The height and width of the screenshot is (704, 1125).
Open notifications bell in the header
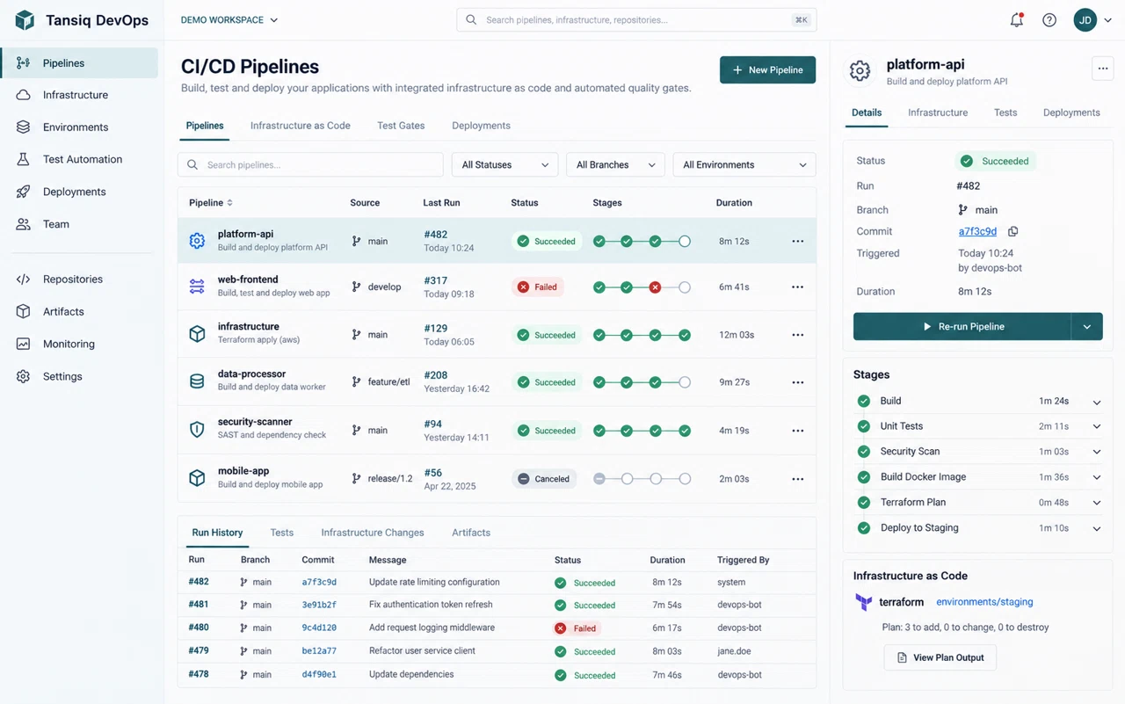coord(1017,19)
